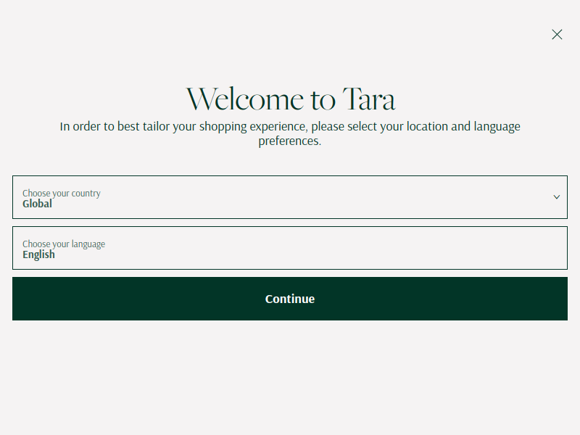The height and width of the screenshot is (435, 580).
Task: Click the word "preferences." in the description
Action: click(x=289, y=141)
